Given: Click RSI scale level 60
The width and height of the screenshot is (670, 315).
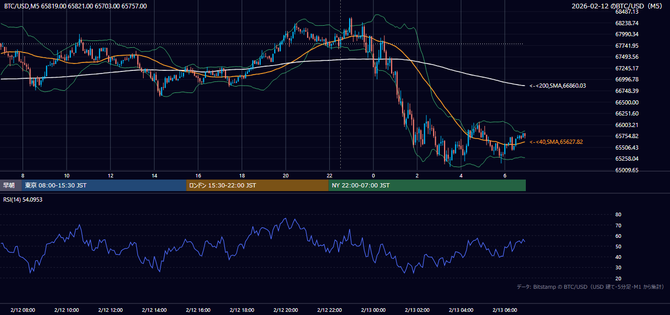Looking at the screenshot, I should pos(618,236).
